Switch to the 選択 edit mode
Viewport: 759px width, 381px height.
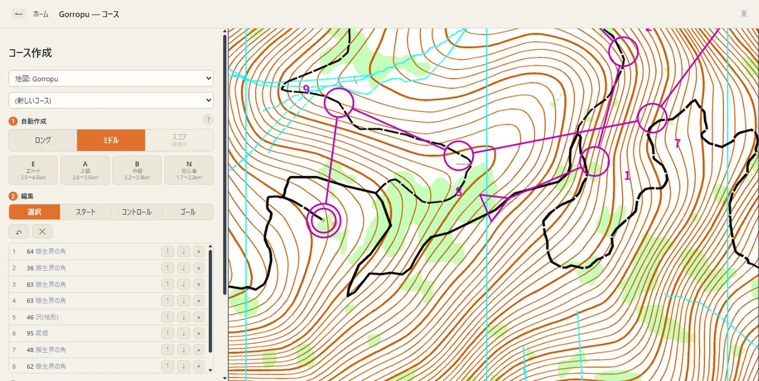coord(34,212)
